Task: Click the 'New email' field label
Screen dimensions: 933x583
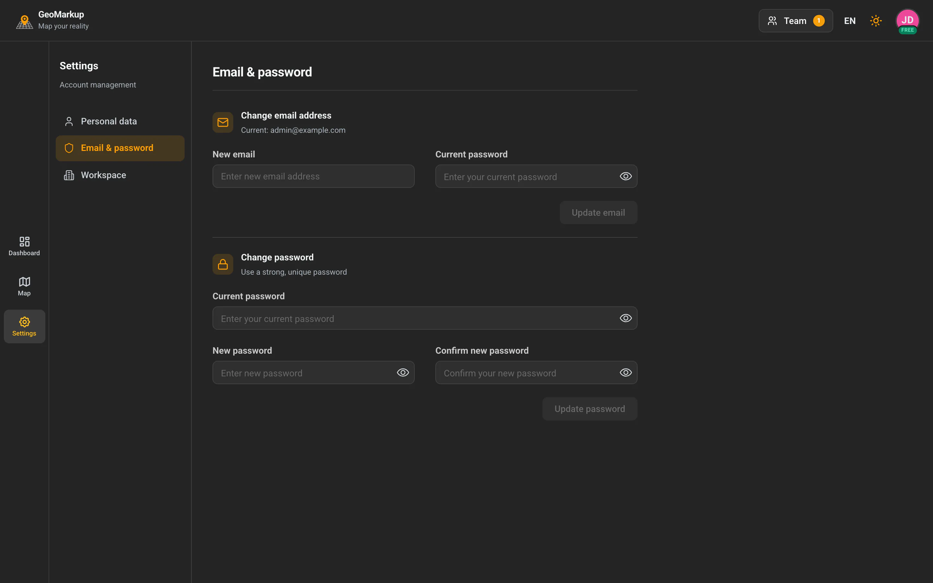Action: coord(234,154)
